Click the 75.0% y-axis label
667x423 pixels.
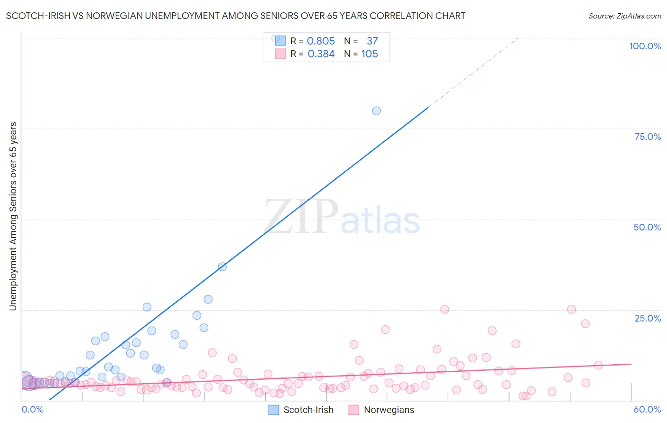(648, 137)
